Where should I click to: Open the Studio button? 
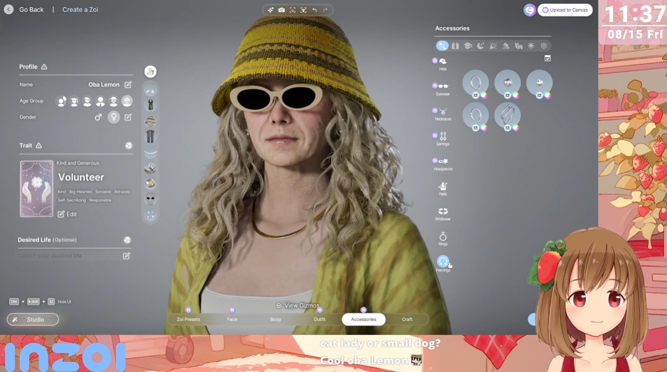click(33, 320)
